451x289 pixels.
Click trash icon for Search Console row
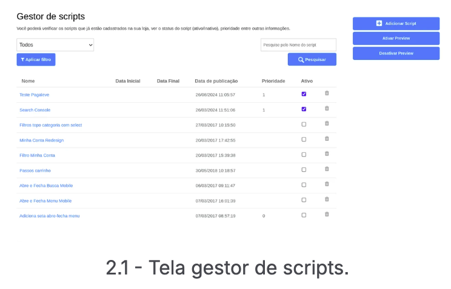[x=327, y=108]
